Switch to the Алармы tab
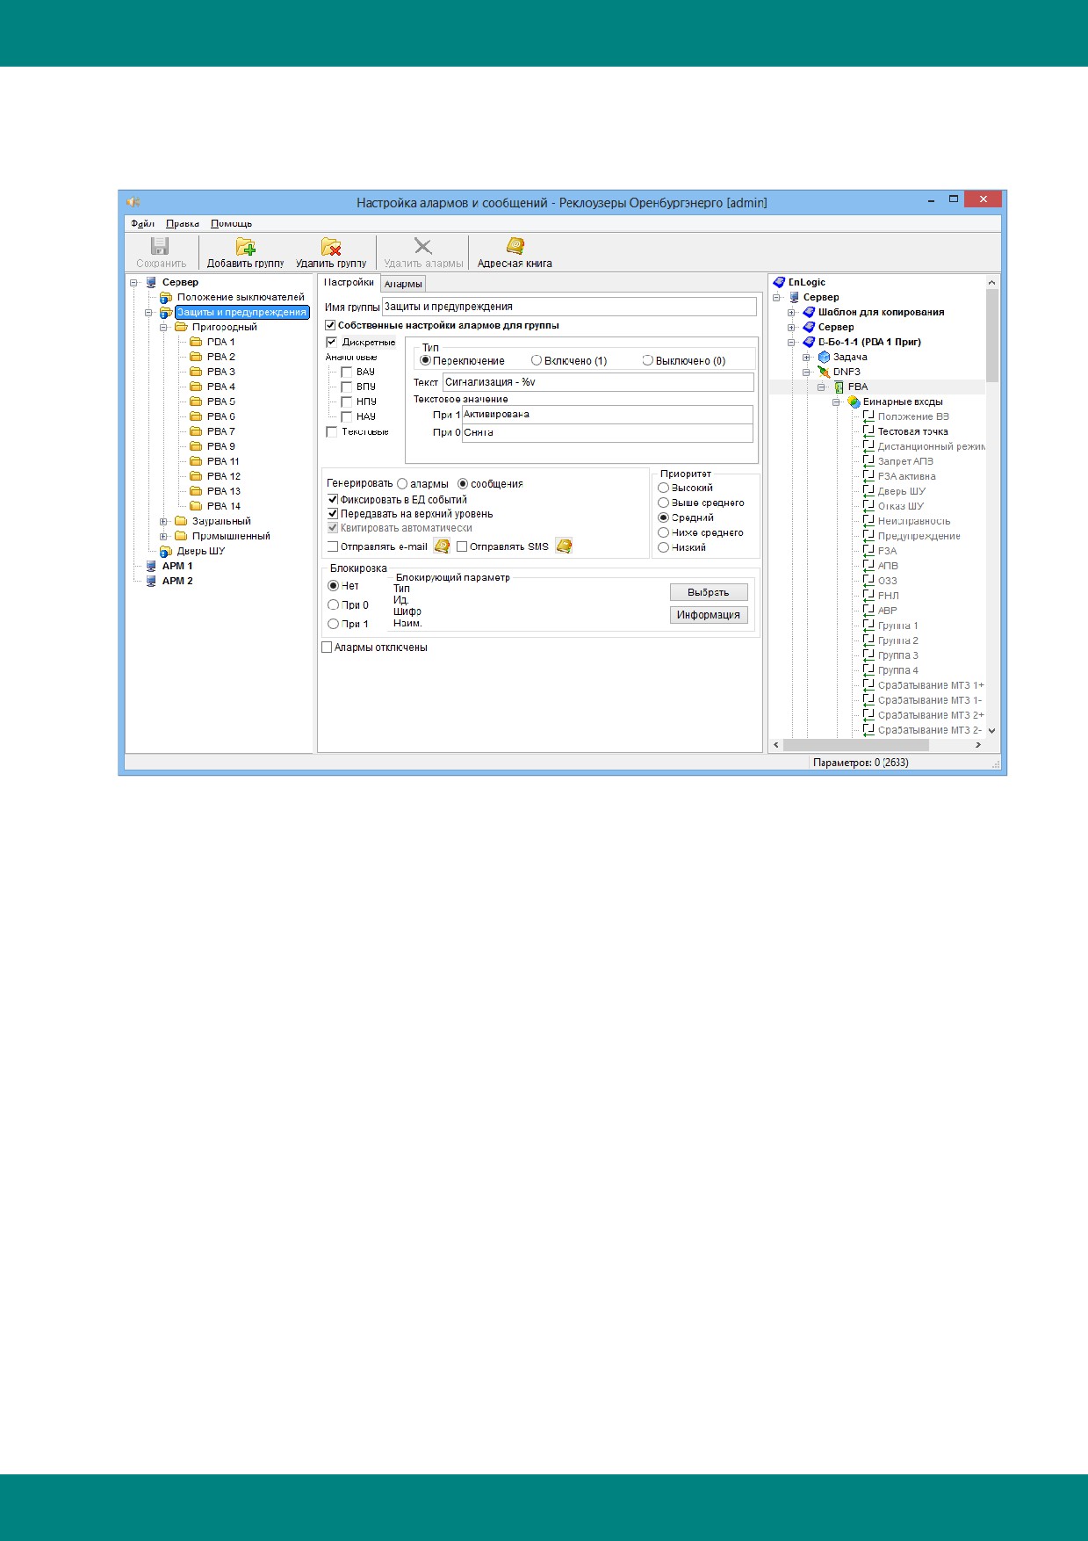 coord(403,284)
